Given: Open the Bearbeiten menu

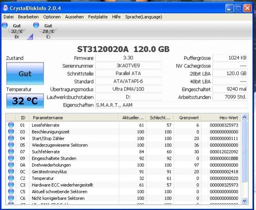Looking at the screenshot, I should pyautogui.click(x=28, y=17).
